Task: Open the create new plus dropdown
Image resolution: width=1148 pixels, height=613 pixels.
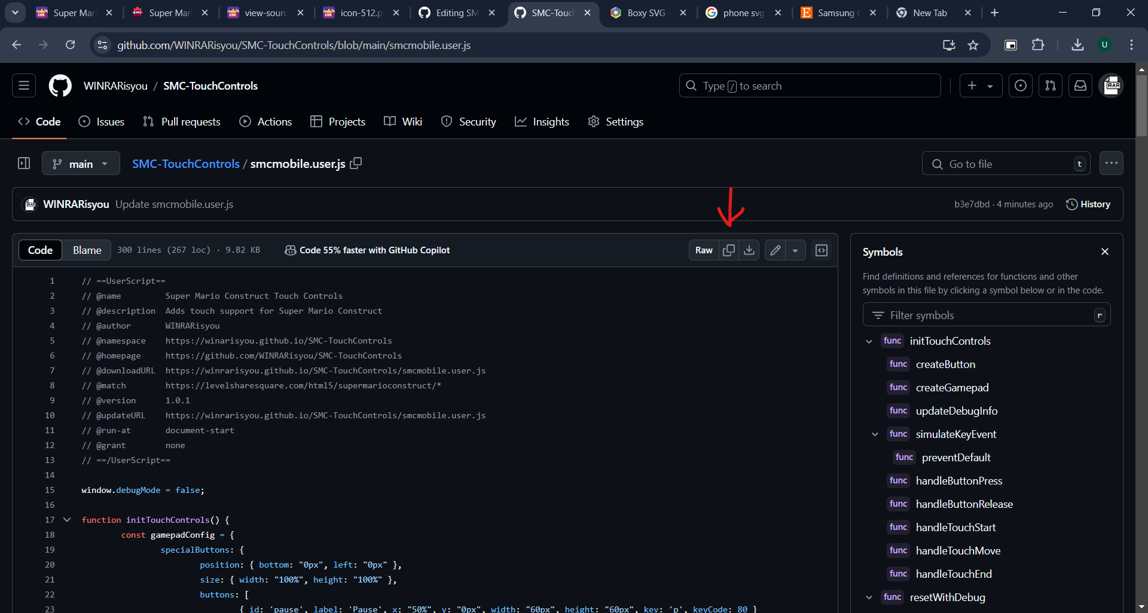Action: [x=981, y=85]
